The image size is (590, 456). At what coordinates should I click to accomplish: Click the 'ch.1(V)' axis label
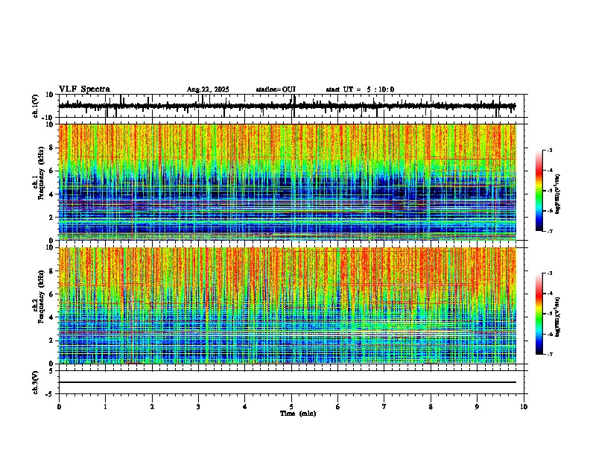[36, 106]
